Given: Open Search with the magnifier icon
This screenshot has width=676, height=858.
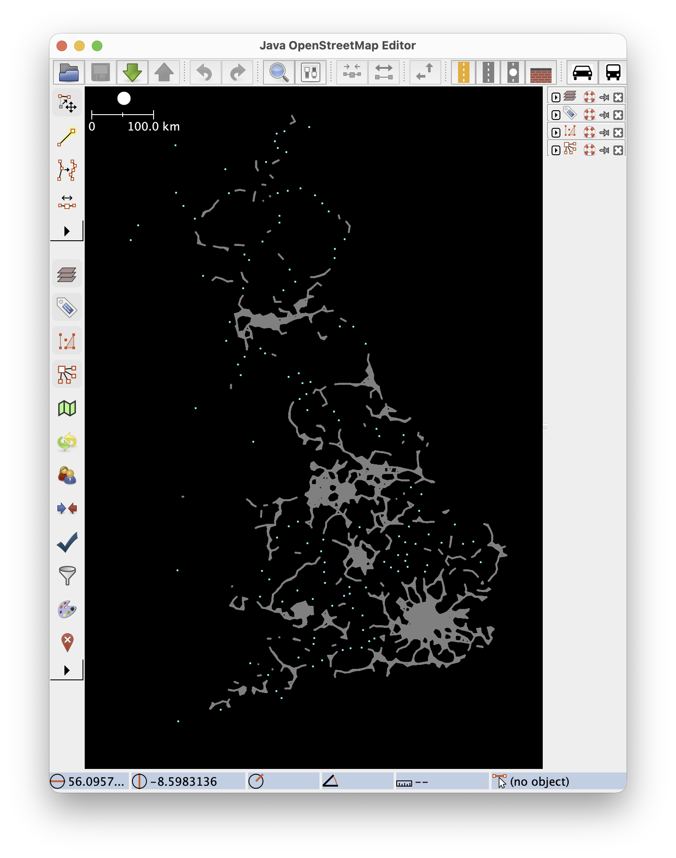Looking at the screenshot, I should click(x=279, y=72).
